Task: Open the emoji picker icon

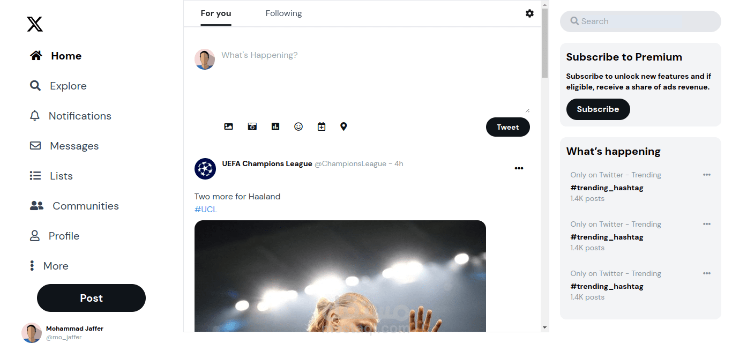Action: (x=298, y=126)
